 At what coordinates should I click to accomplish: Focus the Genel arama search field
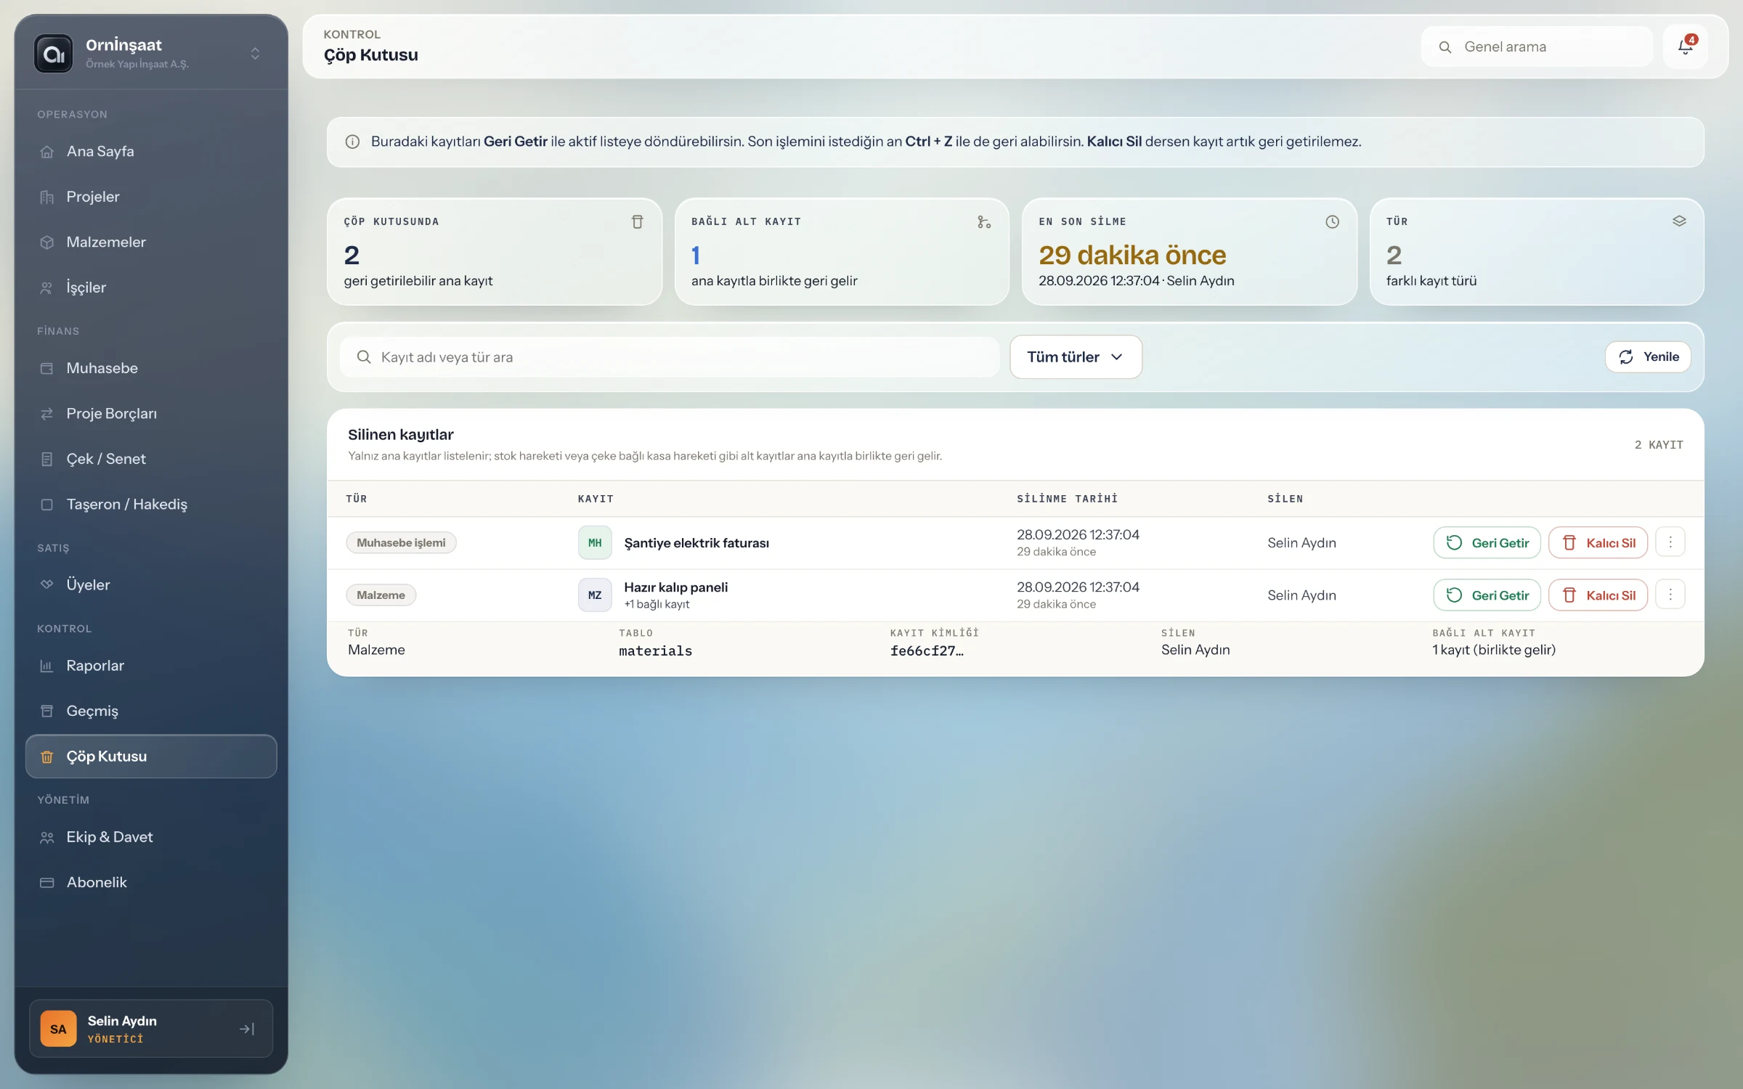pos(1537,47)
